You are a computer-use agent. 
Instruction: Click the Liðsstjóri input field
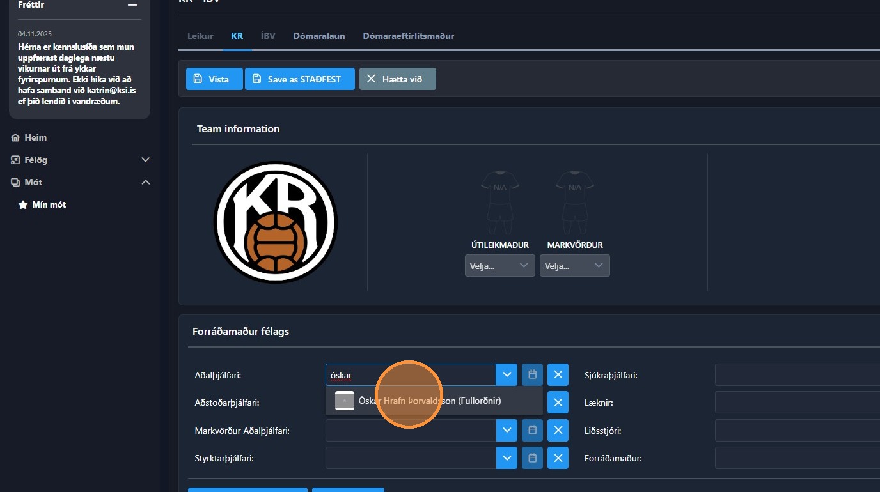(797, 431)
